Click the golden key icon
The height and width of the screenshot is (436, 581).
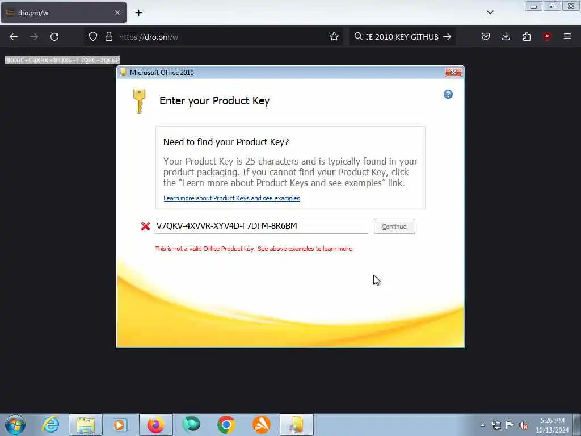coord(140,101)
